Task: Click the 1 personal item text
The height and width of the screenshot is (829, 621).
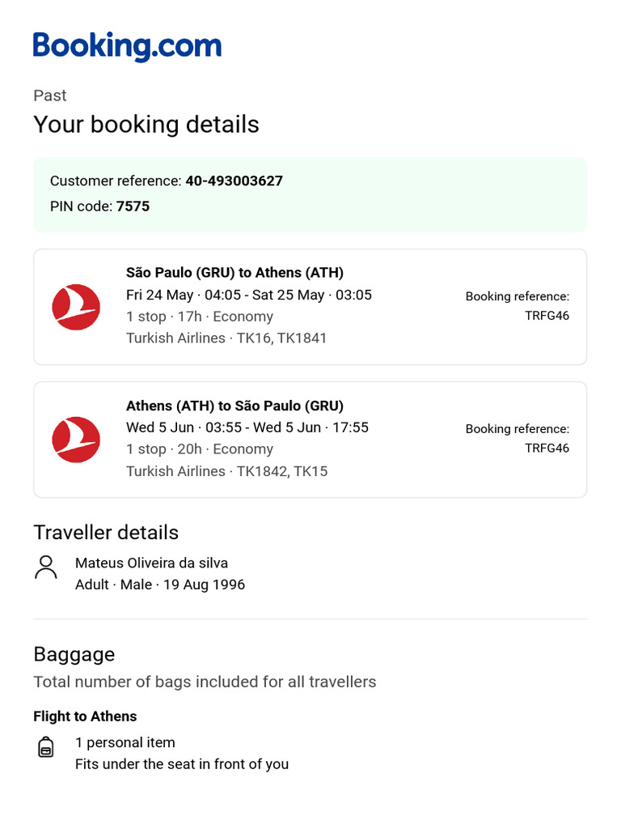Action: [125, 742]
